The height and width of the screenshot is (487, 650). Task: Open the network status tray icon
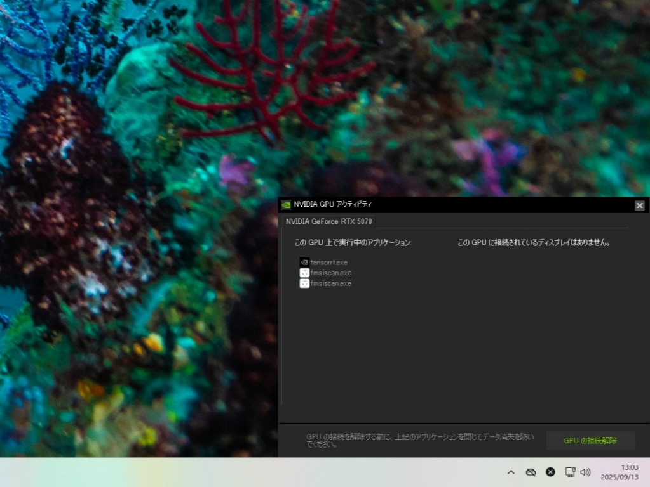(x=570, y=472)
